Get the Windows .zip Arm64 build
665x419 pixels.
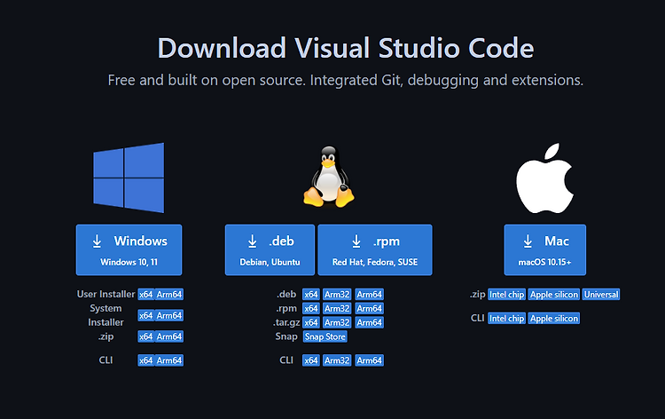tap(169, 336)
